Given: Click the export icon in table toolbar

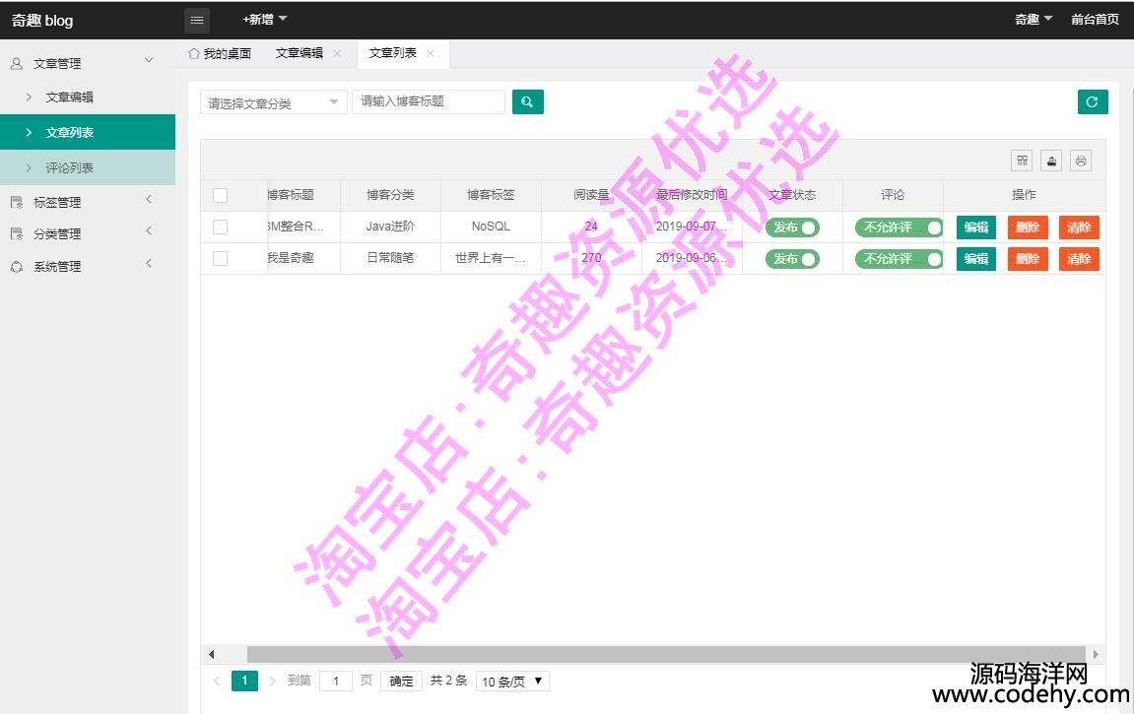Looking at the screenshot, I should [x=1051, y=161].
